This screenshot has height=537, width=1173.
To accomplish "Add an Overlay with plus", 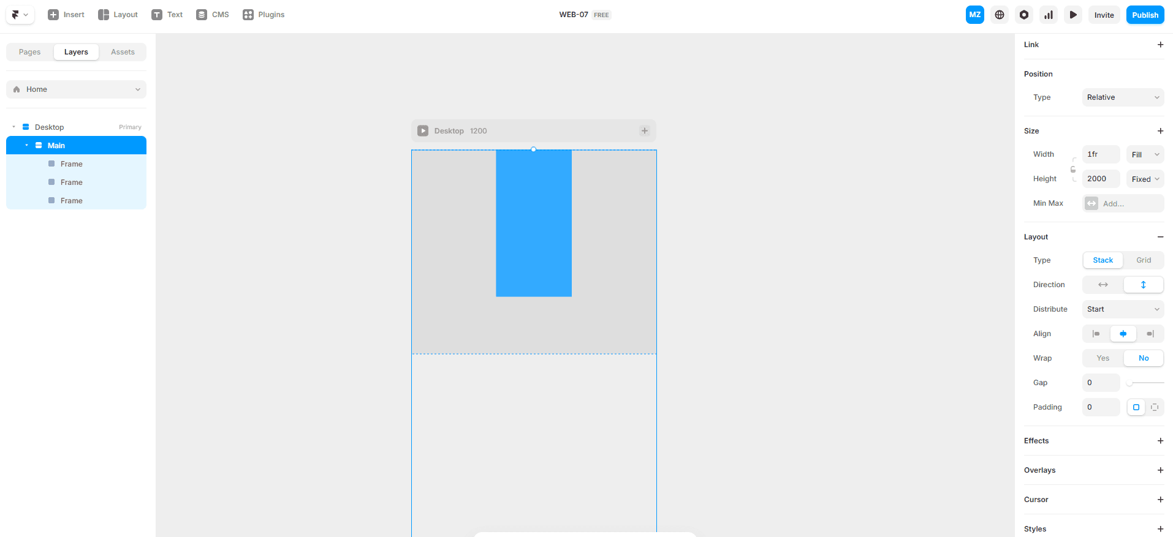I will (1160, 470).
